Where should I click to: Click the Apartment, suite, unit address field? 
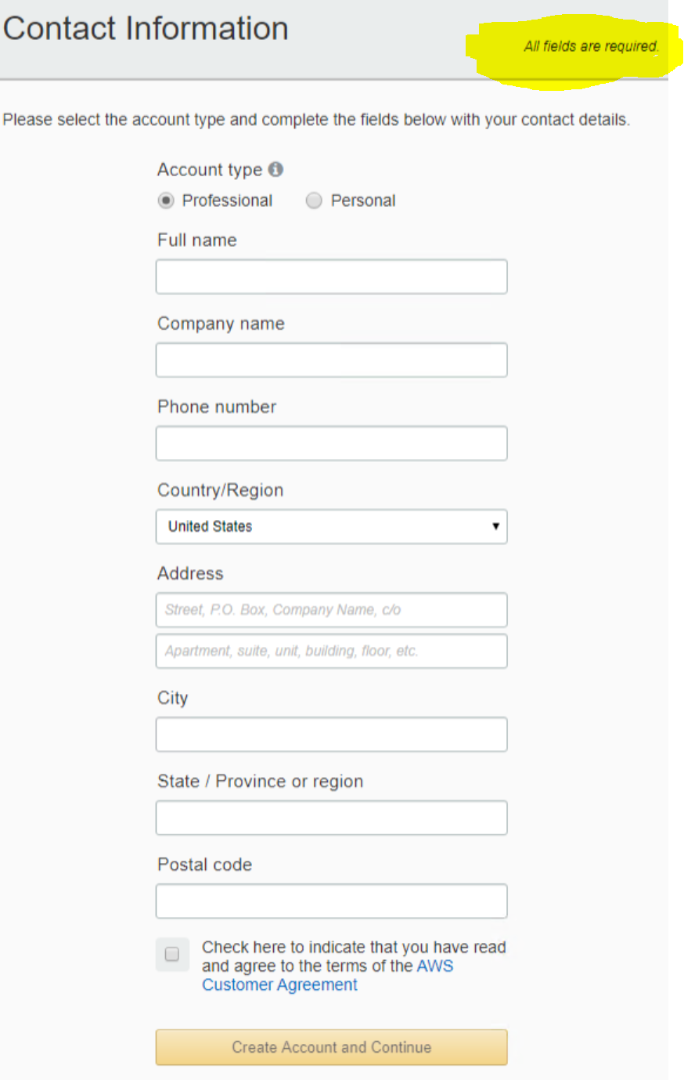click(332, 651)
